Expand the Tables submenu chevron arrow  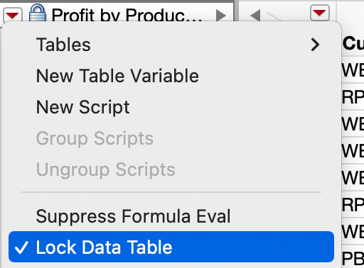pos(315,45)
